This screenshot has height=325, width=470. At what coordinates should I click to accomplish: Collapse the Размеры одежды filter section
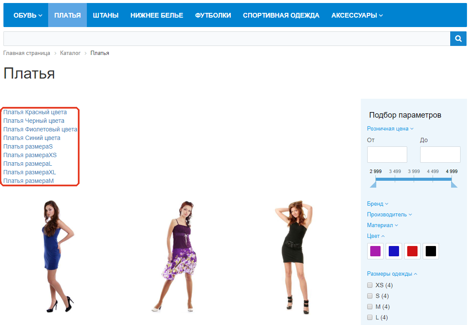392,274
